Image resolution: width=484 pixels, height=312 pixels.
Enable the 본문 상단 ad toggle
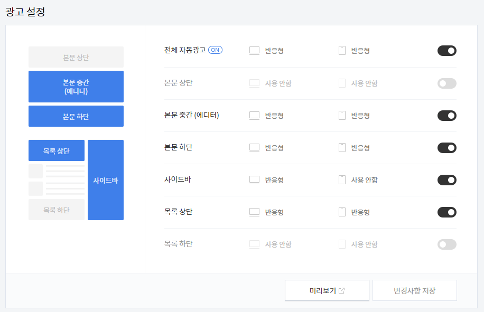tap(446, 83)
